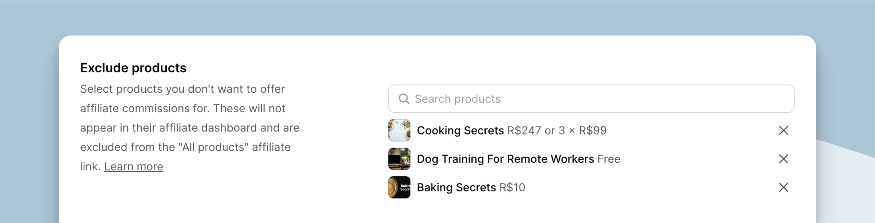The width and height of the screenshot is (875, 223).
Task: Remove Dog Training For Remote Workers exclusion
Action: pyautogui.click(x=783, y=159)
